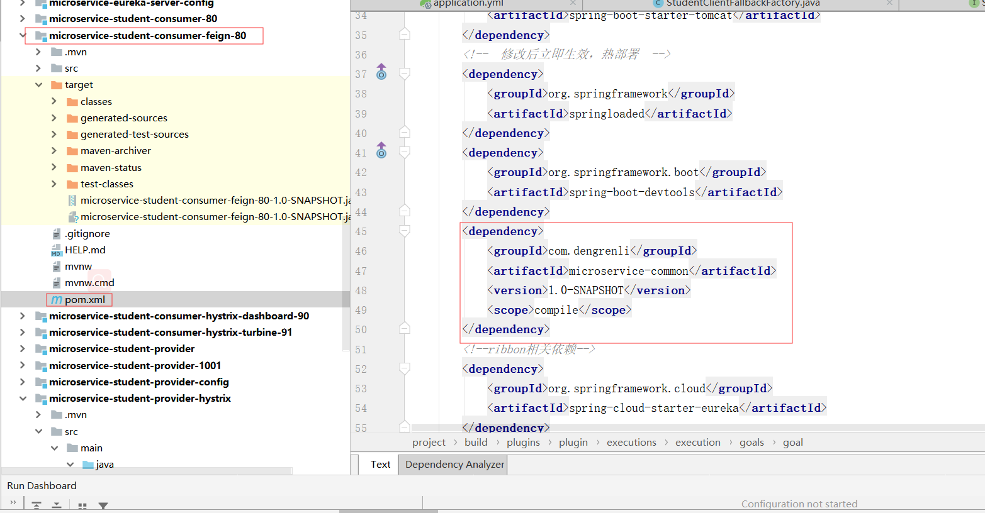Image resolution: width=985 pixels, height=513 pixels.
Task: Click fold end marker at line 50
Action: pos(405,328)
